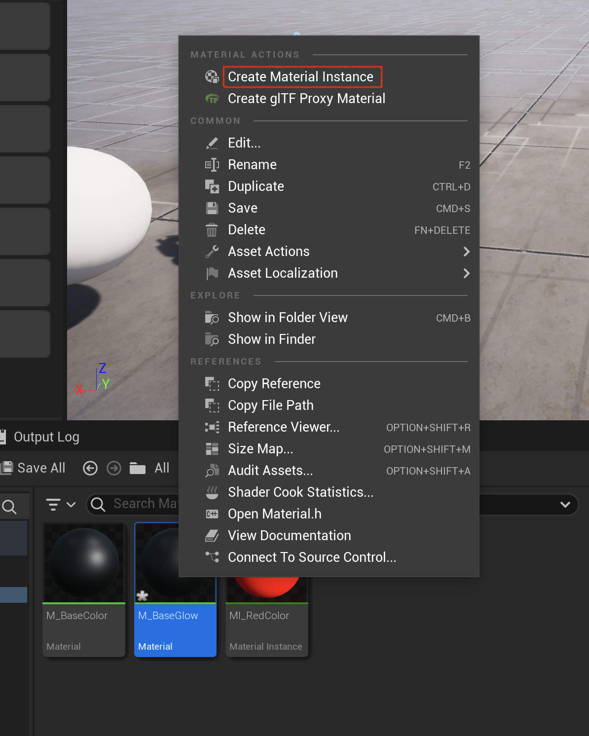589x736 pixels.
Task: Expand the Asset Actions submenu arrow
Action: [467, 252]
